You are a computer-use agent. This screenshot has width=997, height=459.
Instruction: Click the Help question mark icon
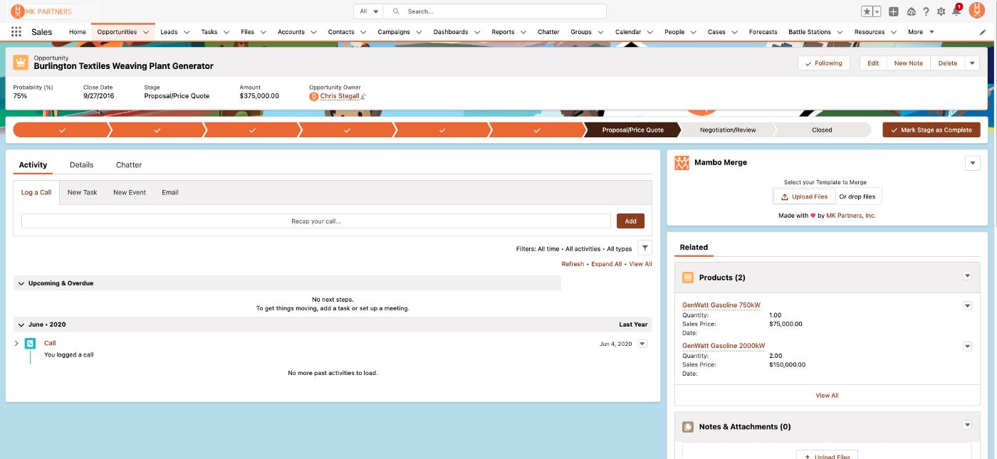click(x=926, y=11)
